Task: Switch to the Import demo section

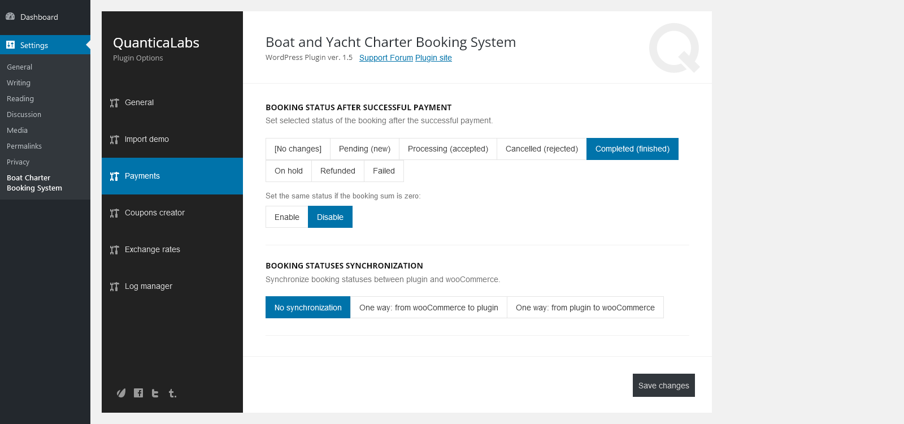Action: pos(147,139)
